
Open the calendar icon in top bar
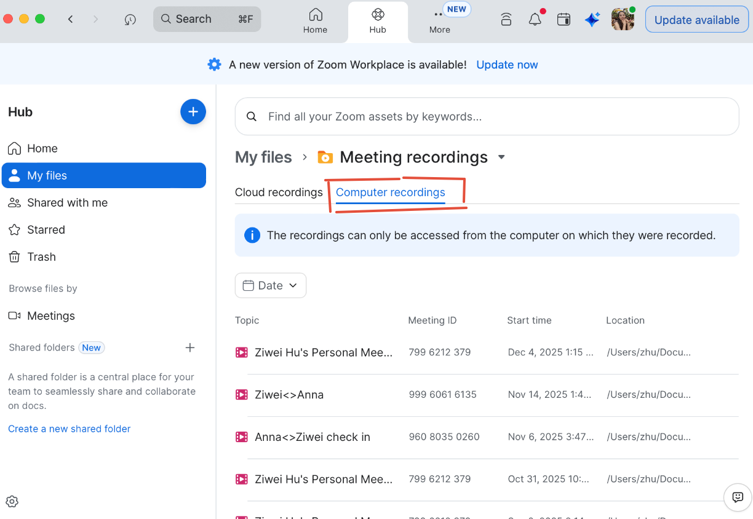coord(564,19)
